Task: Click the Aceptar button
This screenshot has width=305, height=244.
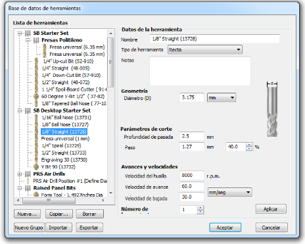Action: tap(225, 228)
